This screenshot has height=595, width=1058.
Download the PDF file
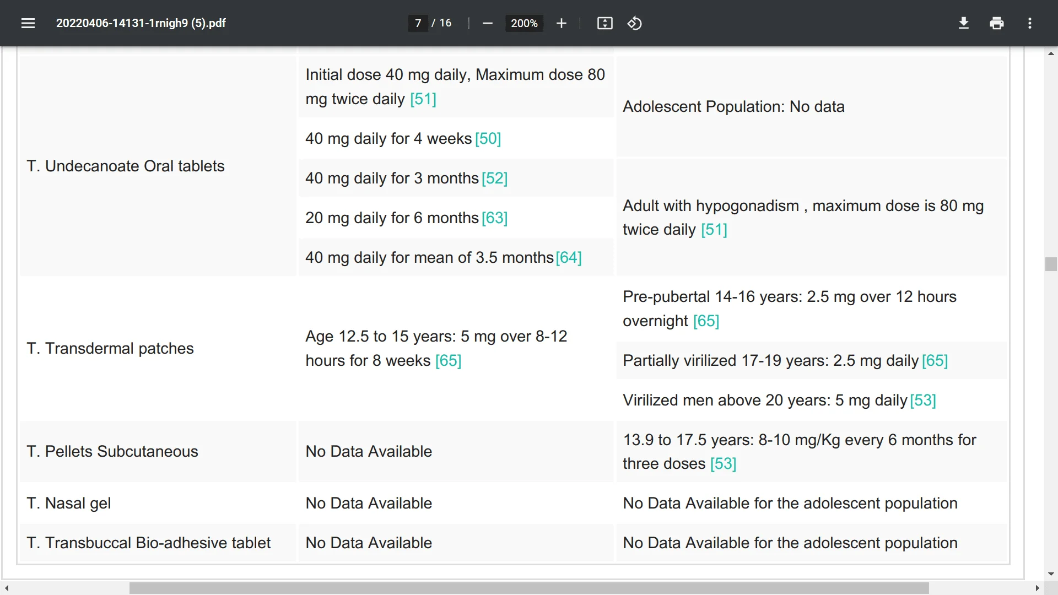pyautogui.click(x=963, y=23)
